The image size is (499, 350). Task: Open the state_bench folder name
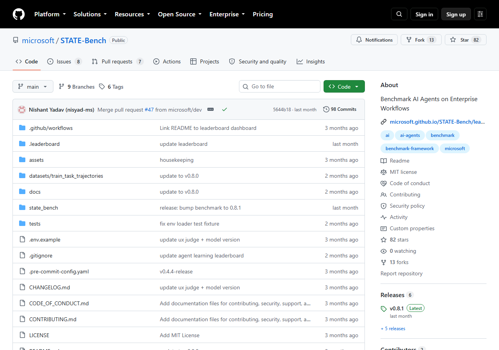pos(44,208)
